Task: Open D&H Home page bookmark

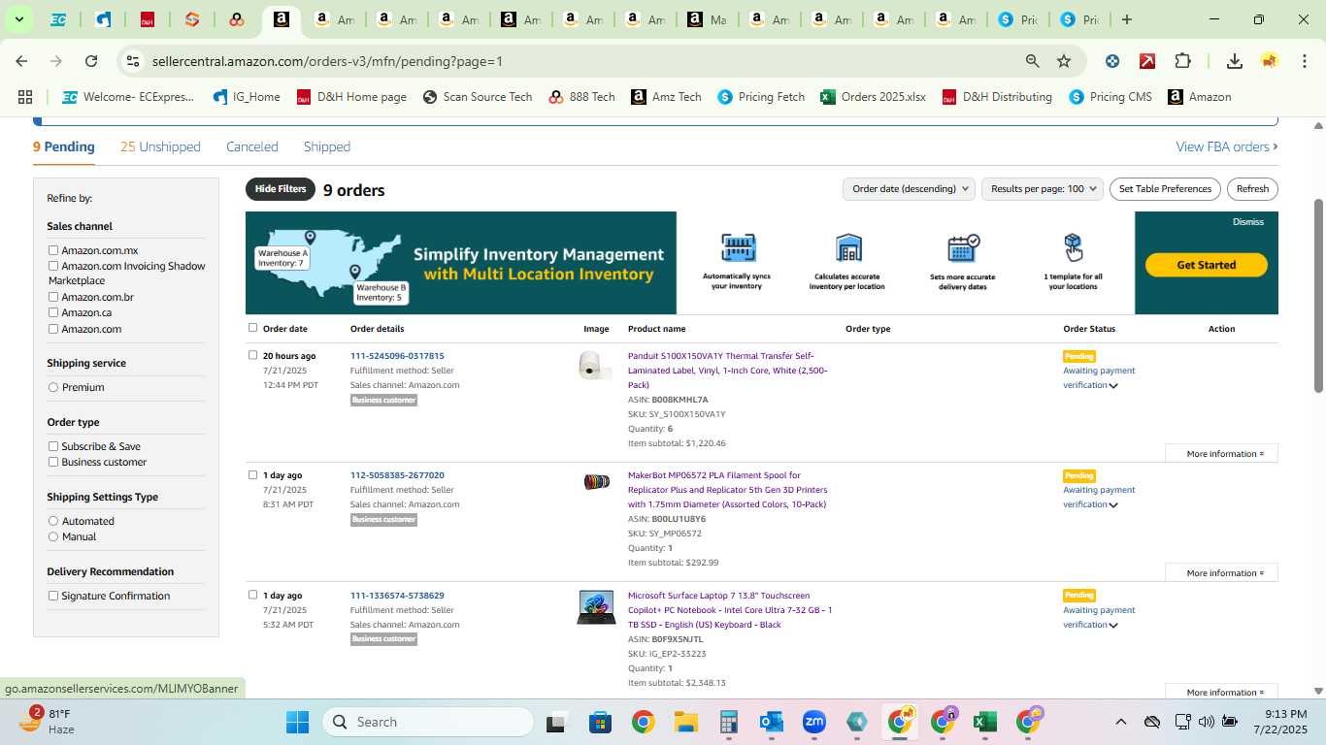Action: point(351,97)
